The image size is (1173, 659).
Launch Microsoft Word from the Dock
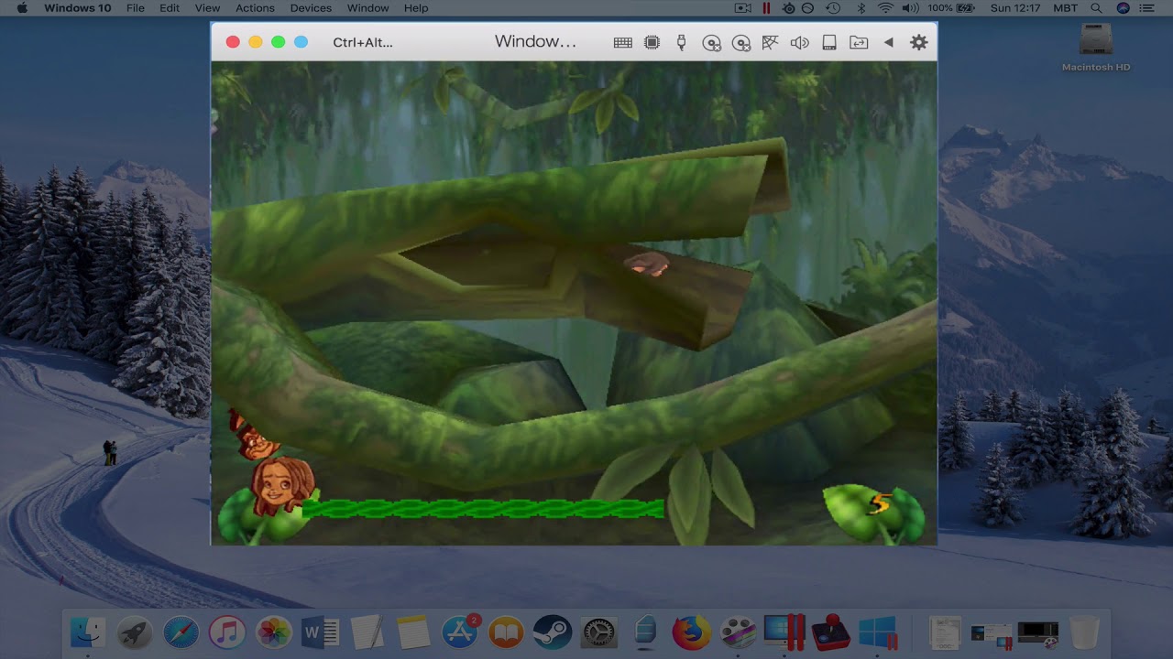click(x=320, y=632)
